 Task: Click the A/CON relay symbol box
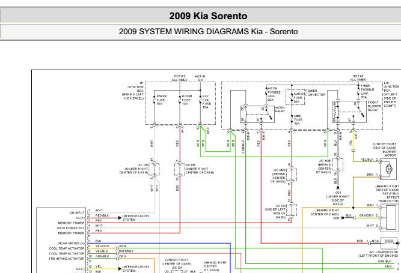click(257, 114)
